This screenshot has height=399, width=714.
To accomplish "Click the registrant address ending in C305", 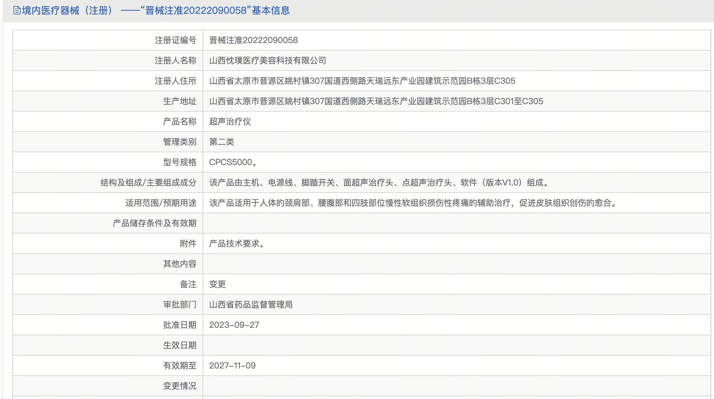I will (x=362, y=81).
